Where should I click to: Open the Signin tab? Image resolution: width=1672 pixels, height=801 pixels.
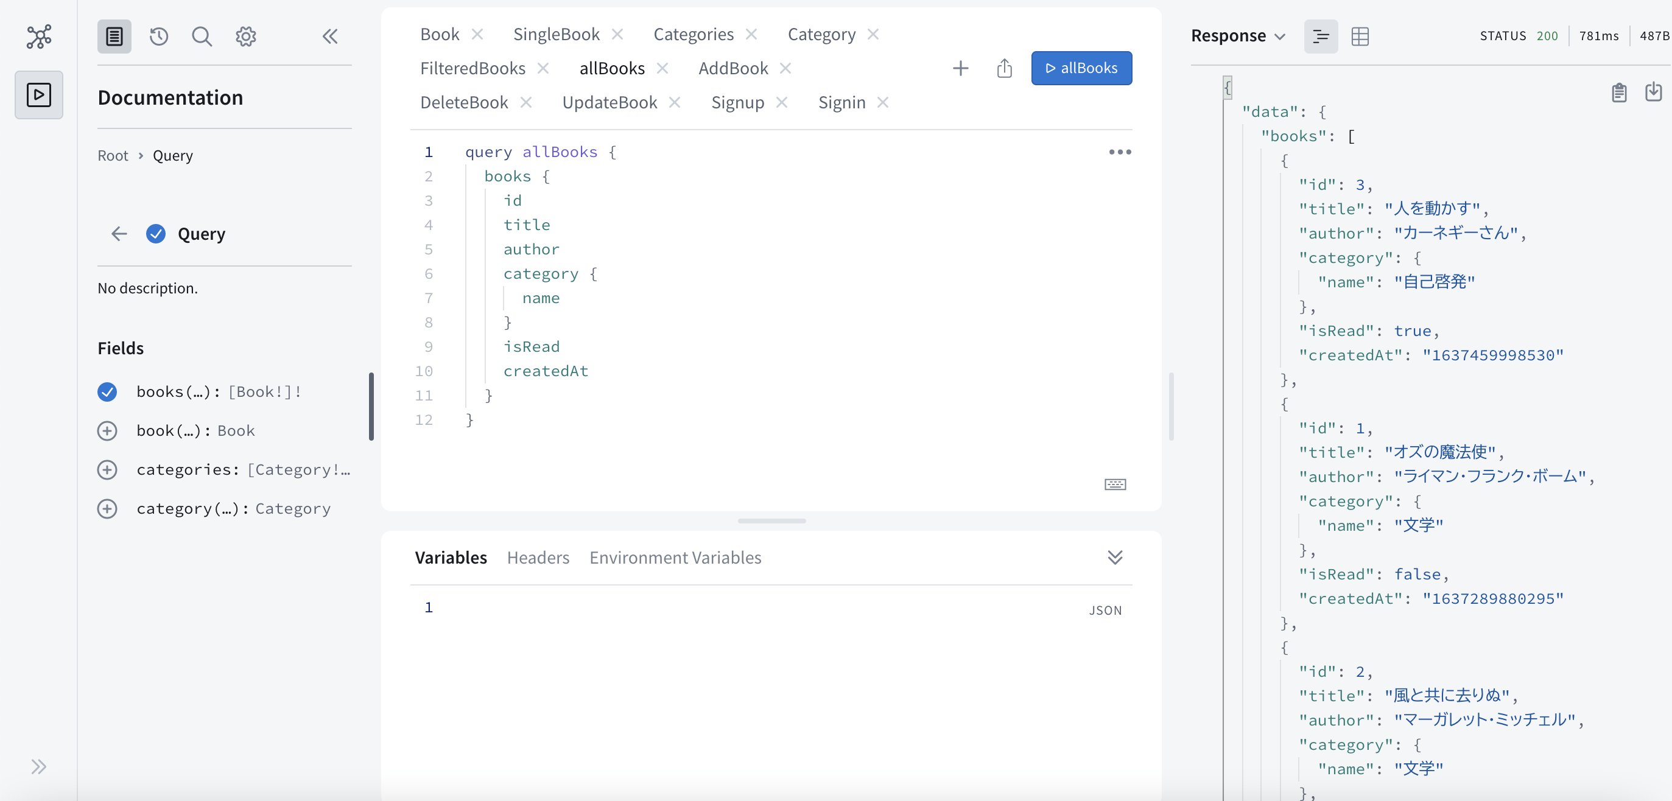(841, 102)
